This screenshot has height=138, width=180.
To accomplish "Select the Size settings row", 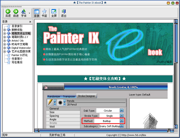I will pyautogui.click(x=63, y=112).
